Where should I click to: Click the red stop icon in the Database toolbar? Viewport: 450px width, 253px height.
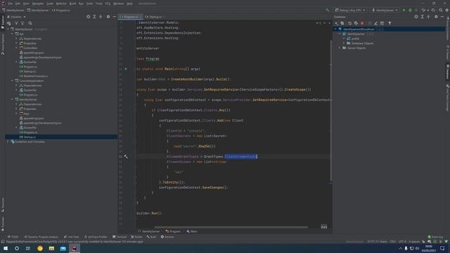coord(363,23)
